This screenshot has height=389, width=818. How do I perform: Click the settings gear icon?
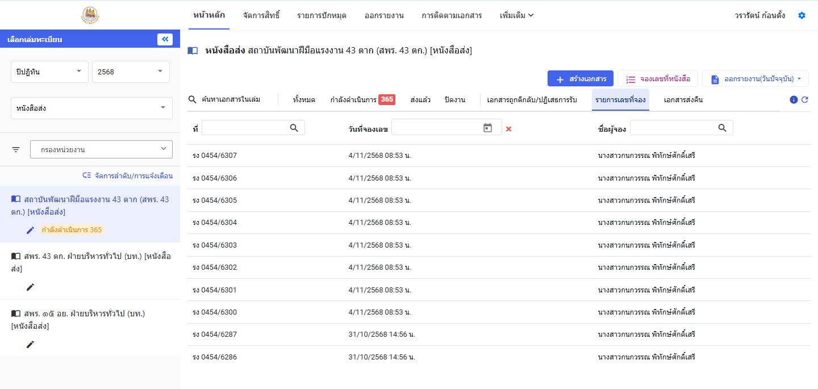pyautogui.click(x=802, y=15)
